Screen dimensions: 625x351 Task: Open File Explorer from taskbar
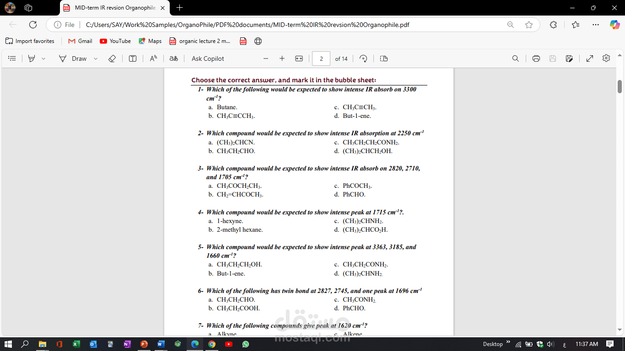43,344
